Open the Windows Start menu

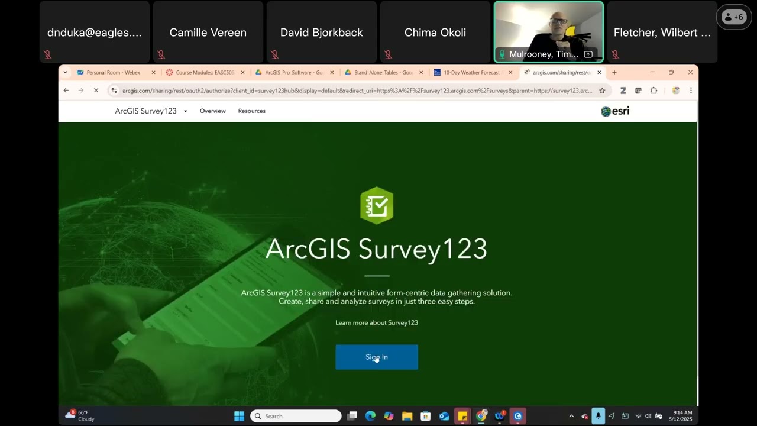239,416
